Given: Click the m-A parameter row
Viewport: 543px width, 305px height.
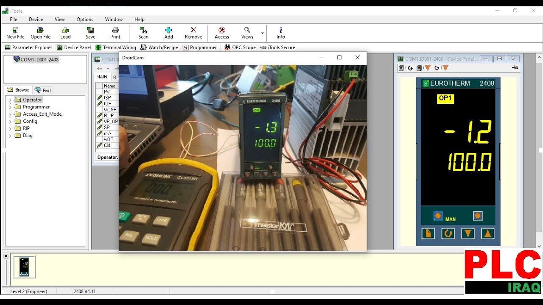Looking at the screenshot, I should point(106,133).
